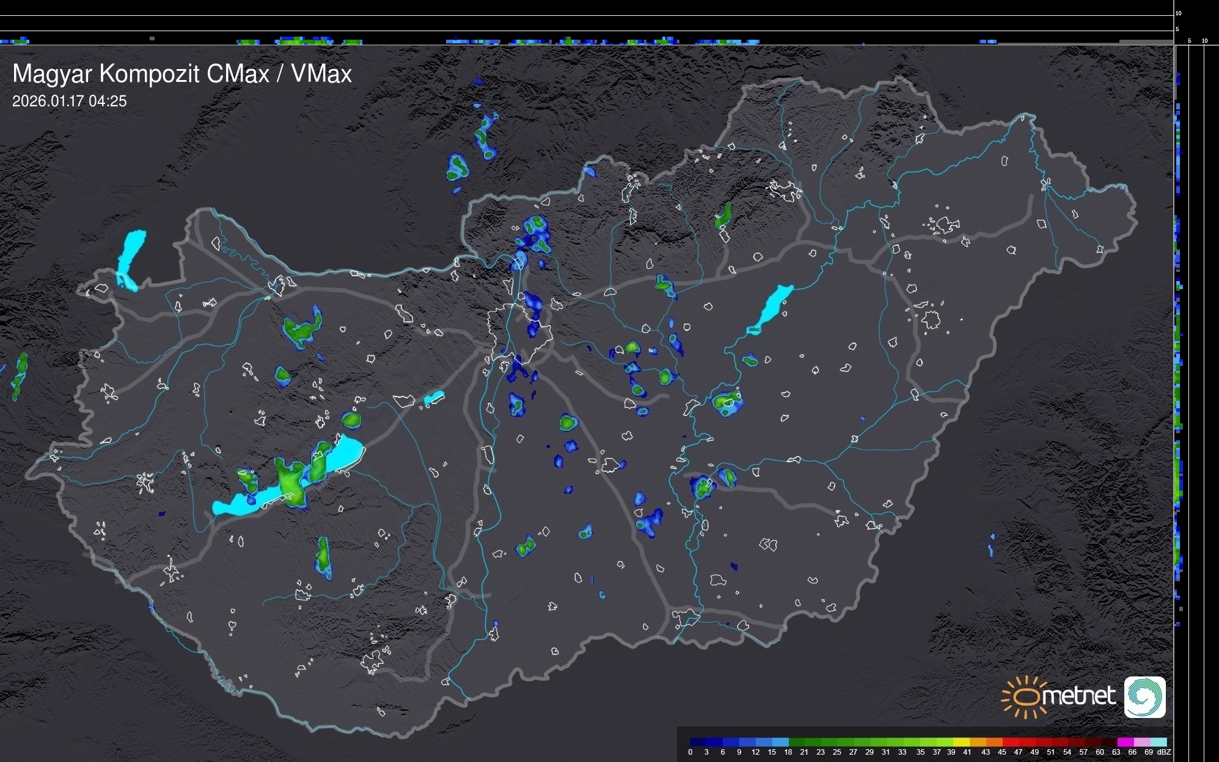The image size is (1219, 762).
Task: Click the 'dBZ' unit label in legend
Action: click(x=1163, y=752)
